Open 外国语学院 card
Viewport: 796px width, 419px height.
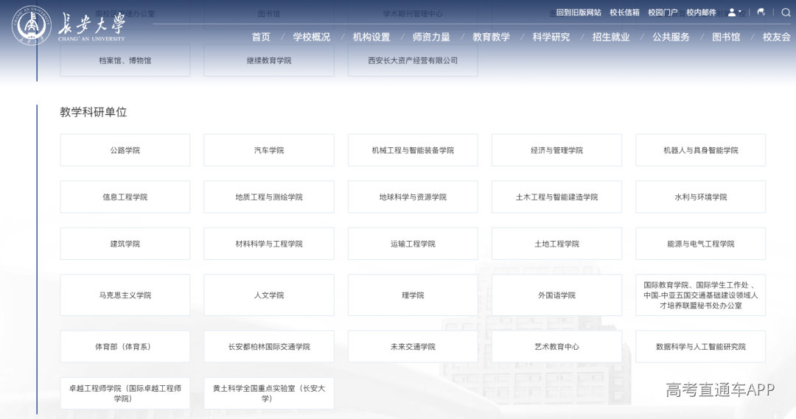point(557,295)
